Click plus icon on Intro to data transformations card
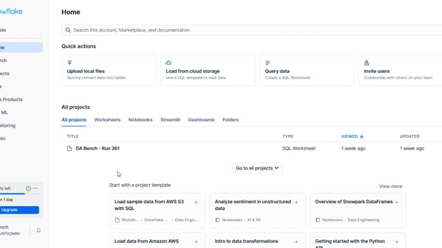Viewport: 442px width, 248px height. (x=296, y=242)
